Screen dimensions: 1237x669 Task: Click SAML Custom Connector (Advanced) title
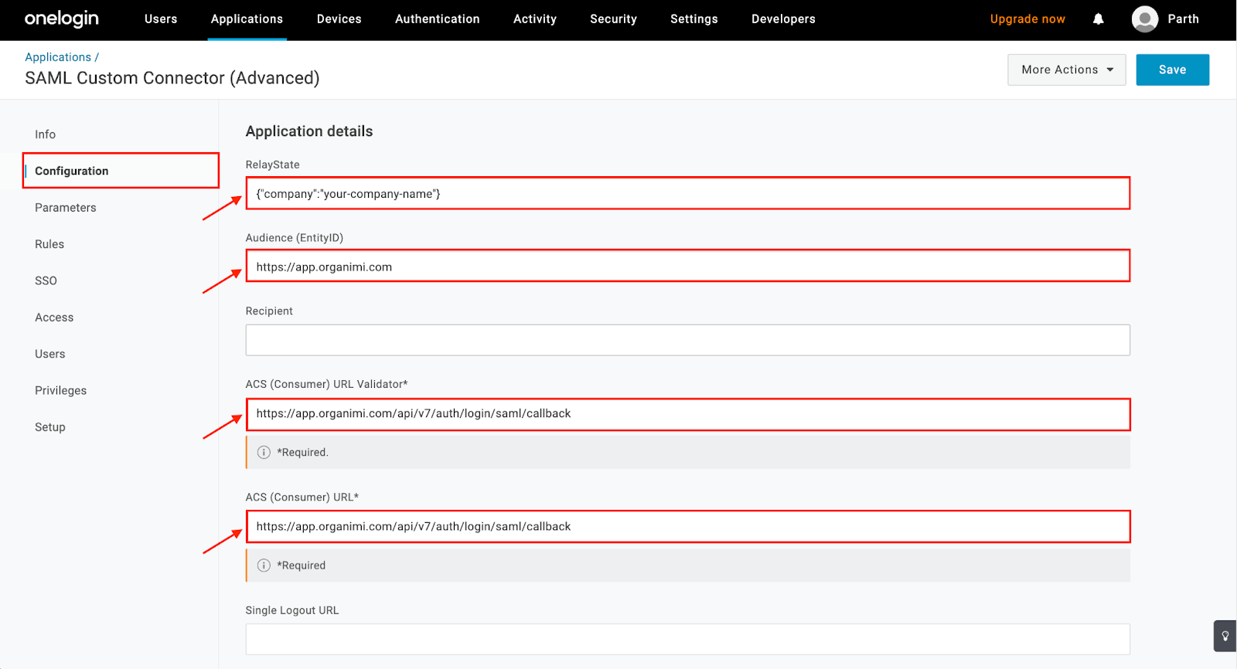(x=172, y=78)
